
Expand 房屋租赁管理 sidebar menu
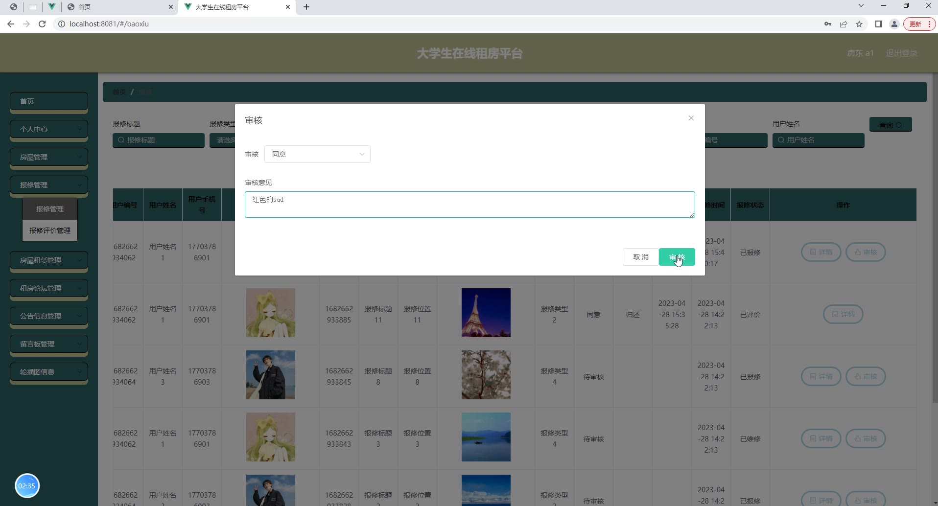point(49,260)
